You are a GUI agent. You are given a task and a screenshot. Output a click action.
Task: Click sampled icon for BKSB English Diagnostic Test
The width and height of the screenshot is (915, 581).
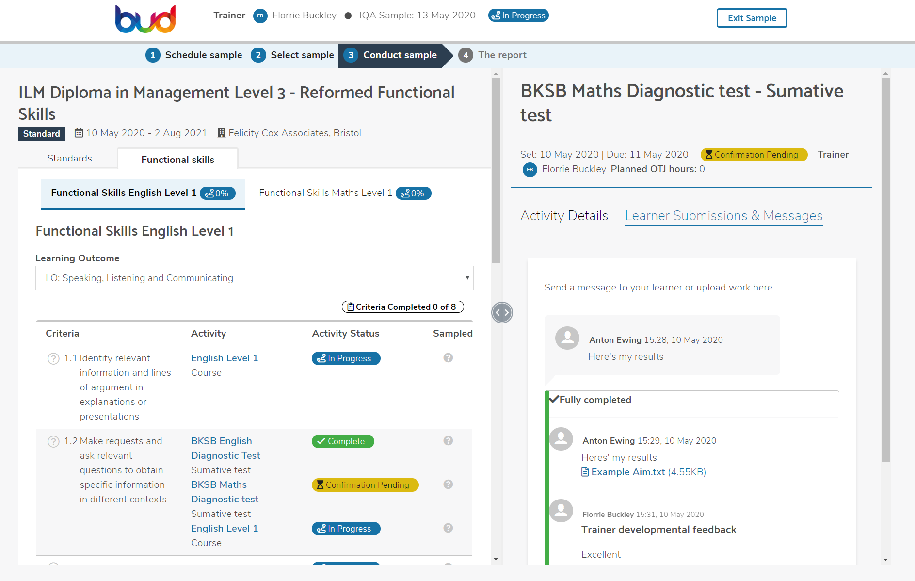coord(448,441)
